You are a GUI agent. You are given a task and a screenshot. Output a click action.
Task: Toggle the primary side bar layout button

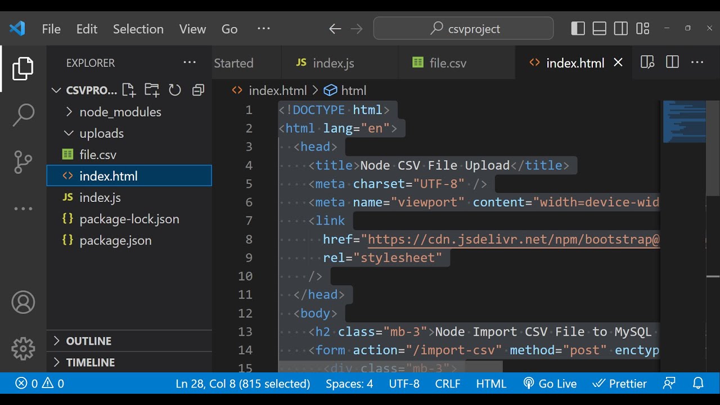point(578,29)
